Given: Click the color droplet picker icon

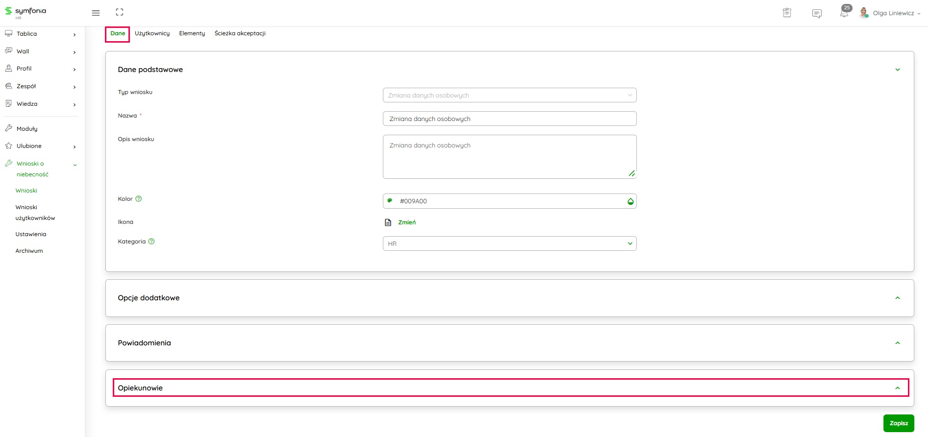Looking at the screenshot, I should point(630,201).
